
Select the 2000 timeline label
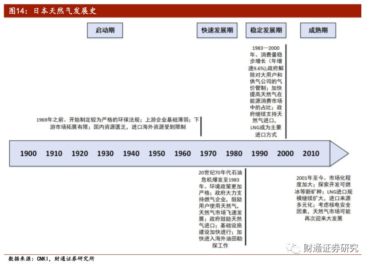(286, 154)
